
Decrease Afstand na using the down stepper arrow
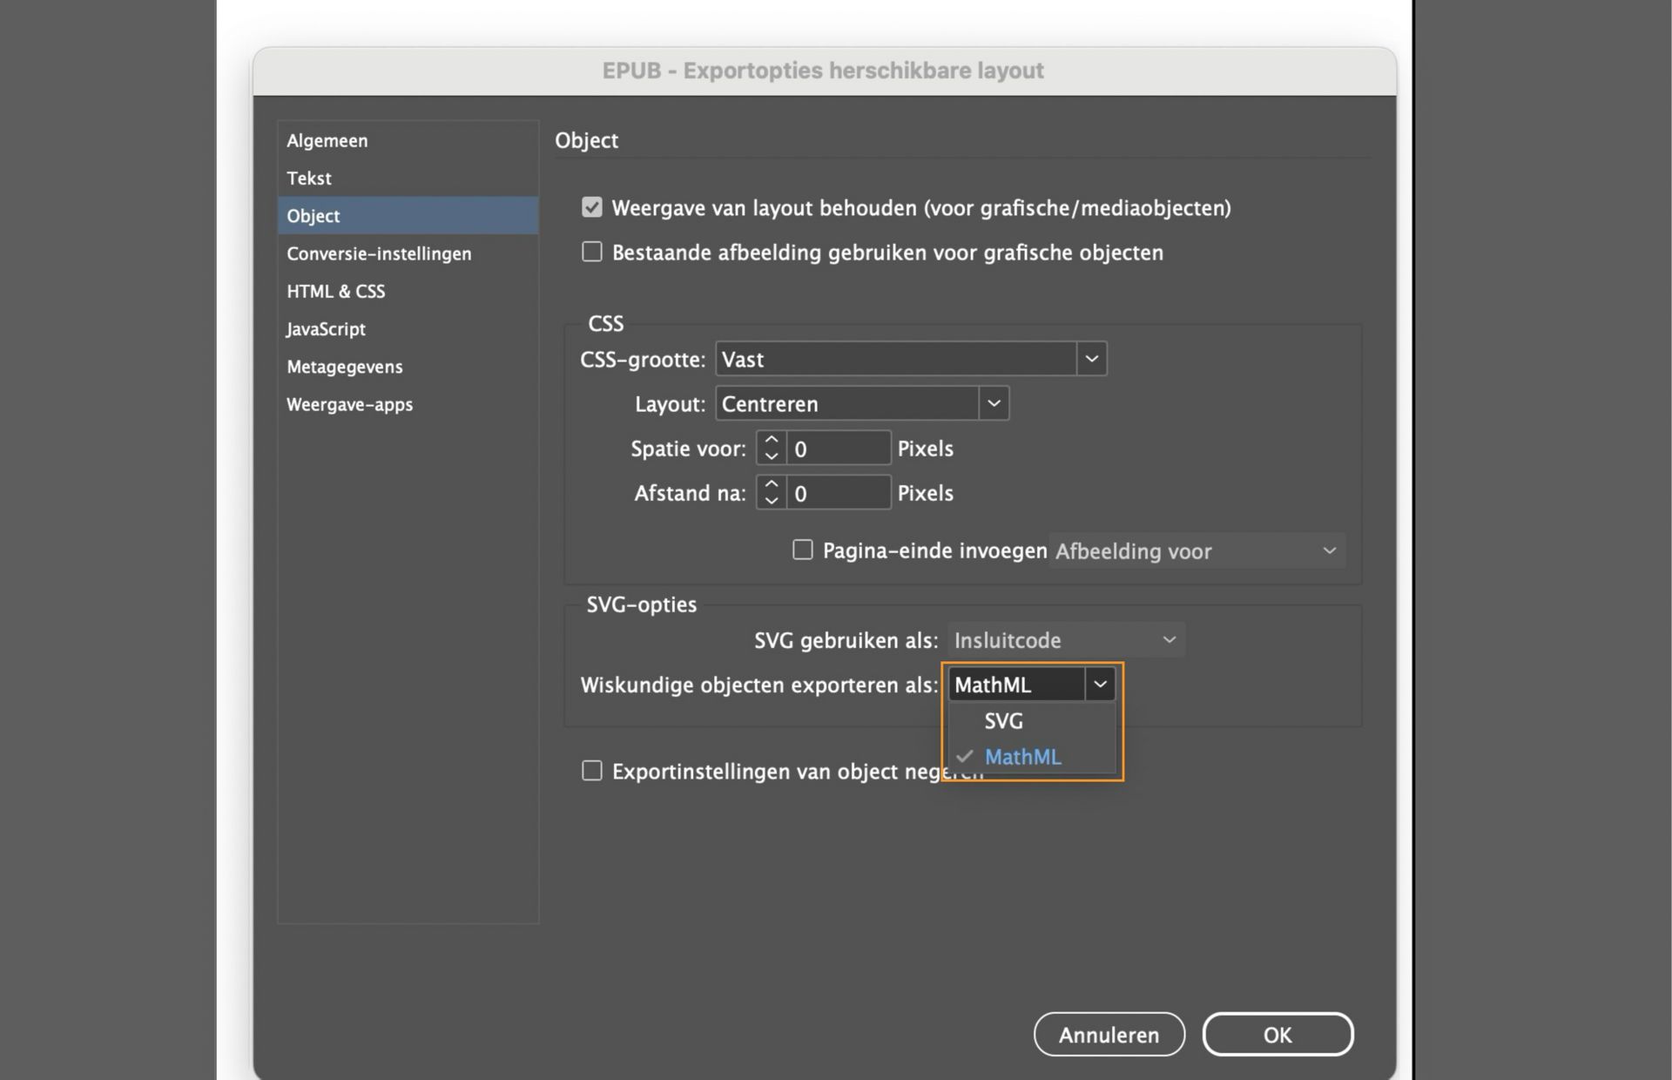pyautogui.click(x=771, y=501)
